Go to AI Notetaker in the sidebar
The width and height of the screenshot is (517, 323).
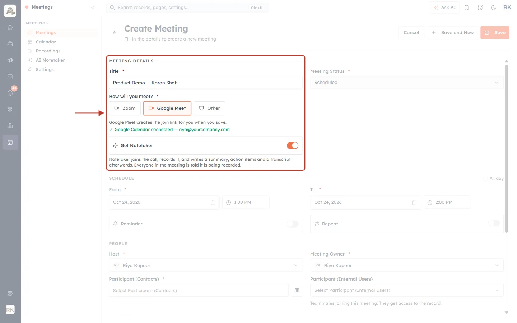coord(50,60)
